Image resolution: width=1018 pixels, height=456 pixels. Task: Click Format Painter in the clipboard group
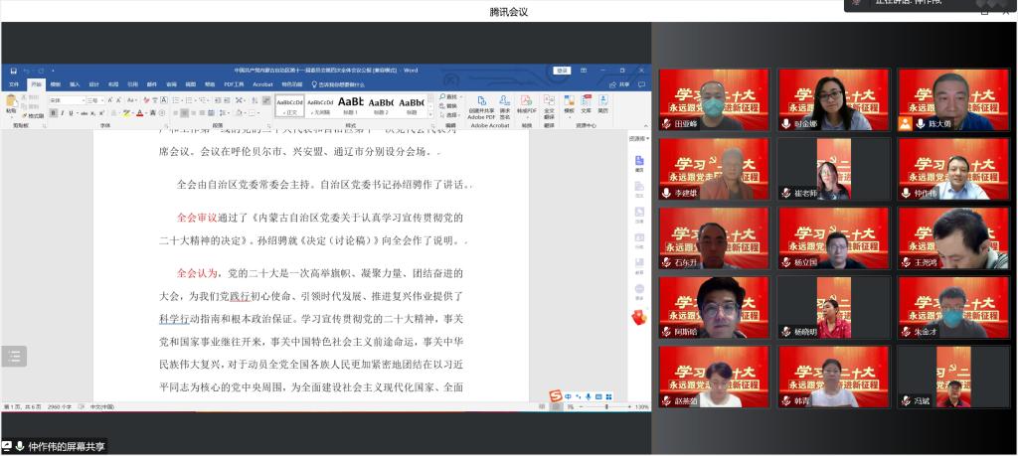tap(34, 115)
